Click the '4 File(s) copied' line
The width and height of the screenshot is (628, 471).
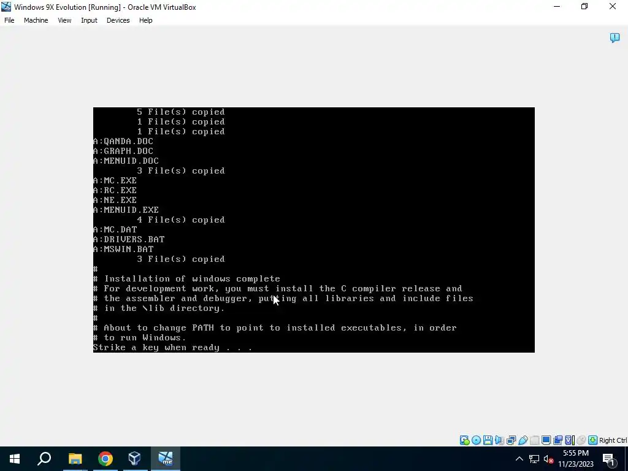[x=181, y=220]
